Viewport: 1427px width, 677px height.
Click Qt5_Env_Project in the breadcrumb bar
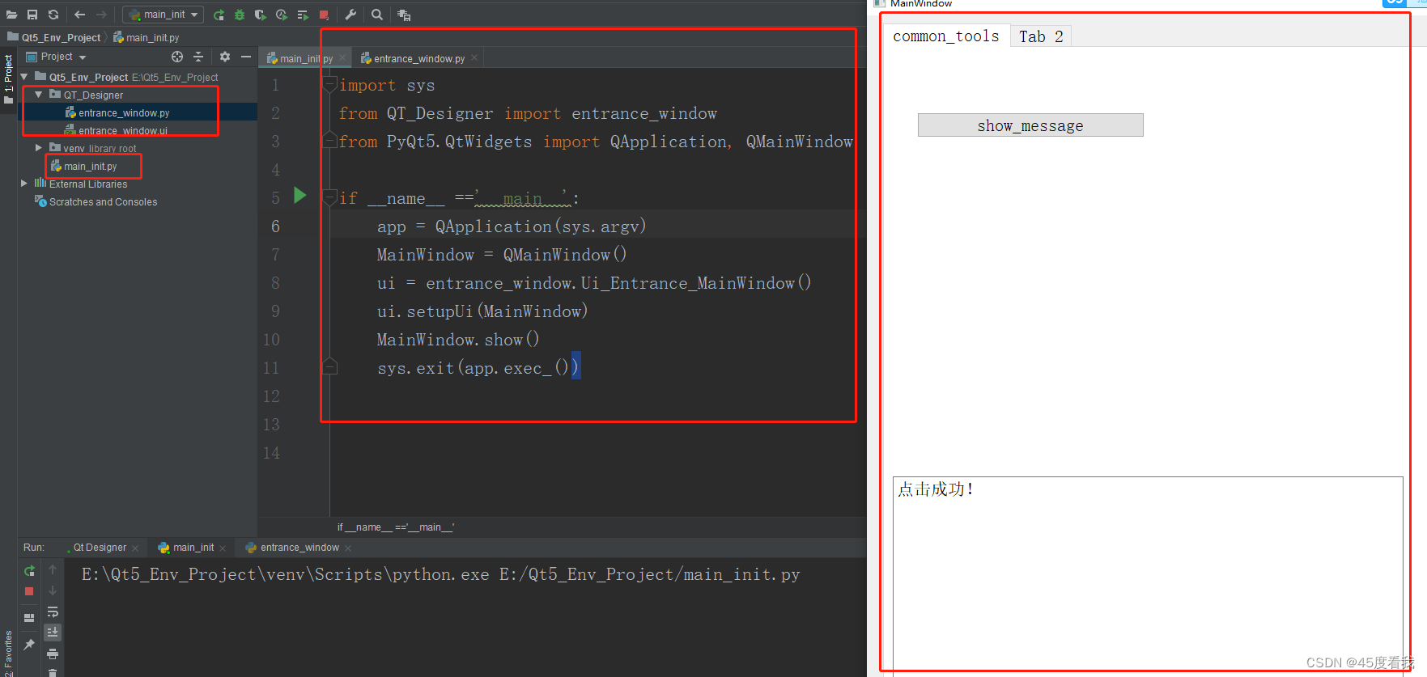(x=61, y=37)
